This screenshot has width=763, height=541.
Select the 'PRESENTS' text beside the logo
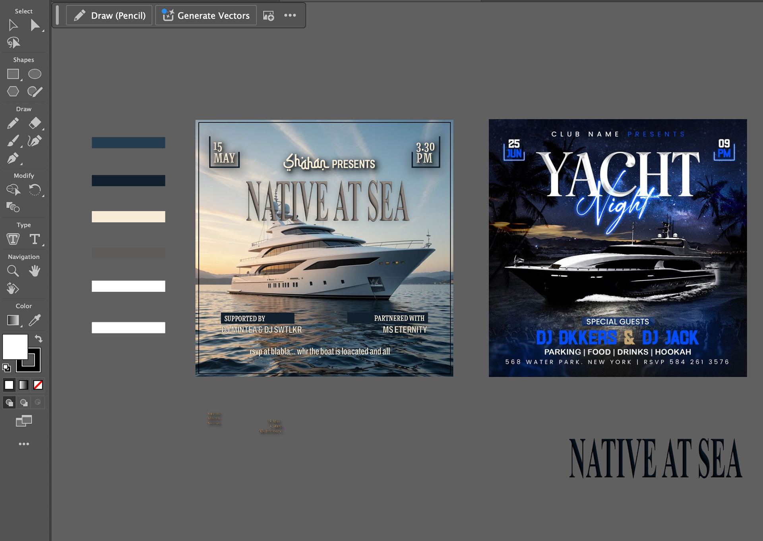353,164
